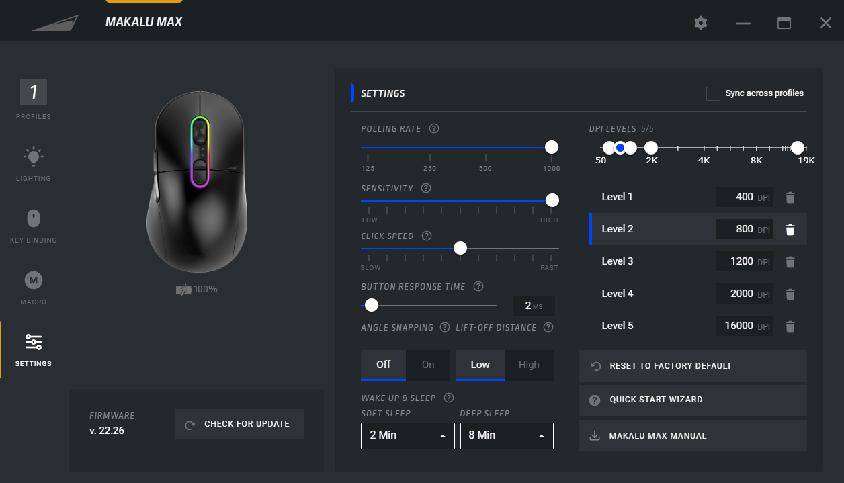
Task: Go to Key Binding section
Action: click(x=34, y=226)
